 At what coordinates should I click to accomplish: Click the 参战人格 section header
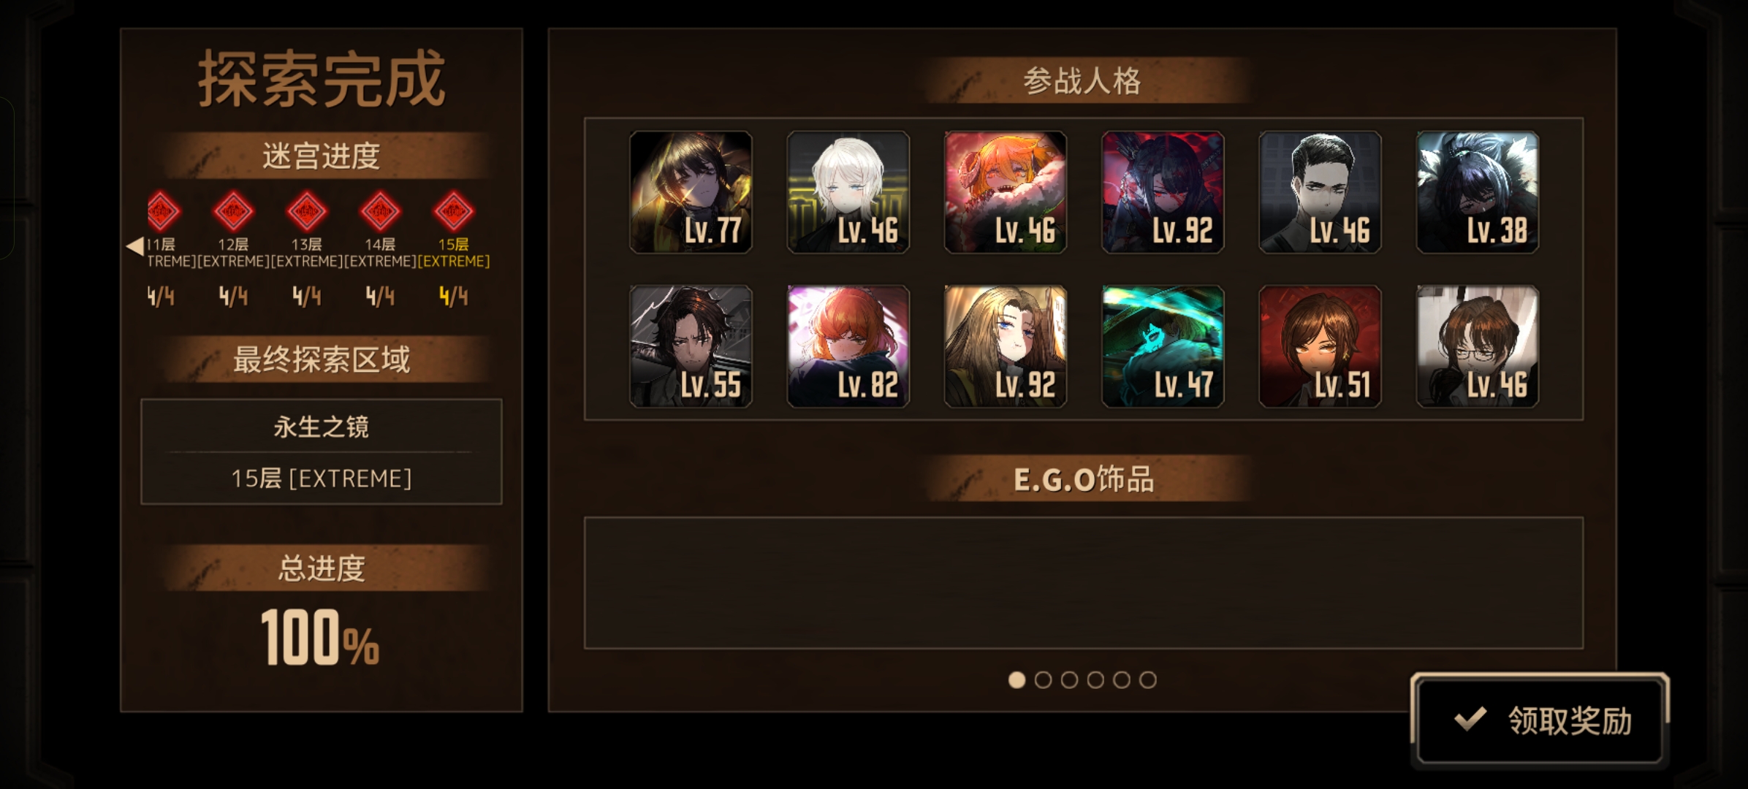1082,80
